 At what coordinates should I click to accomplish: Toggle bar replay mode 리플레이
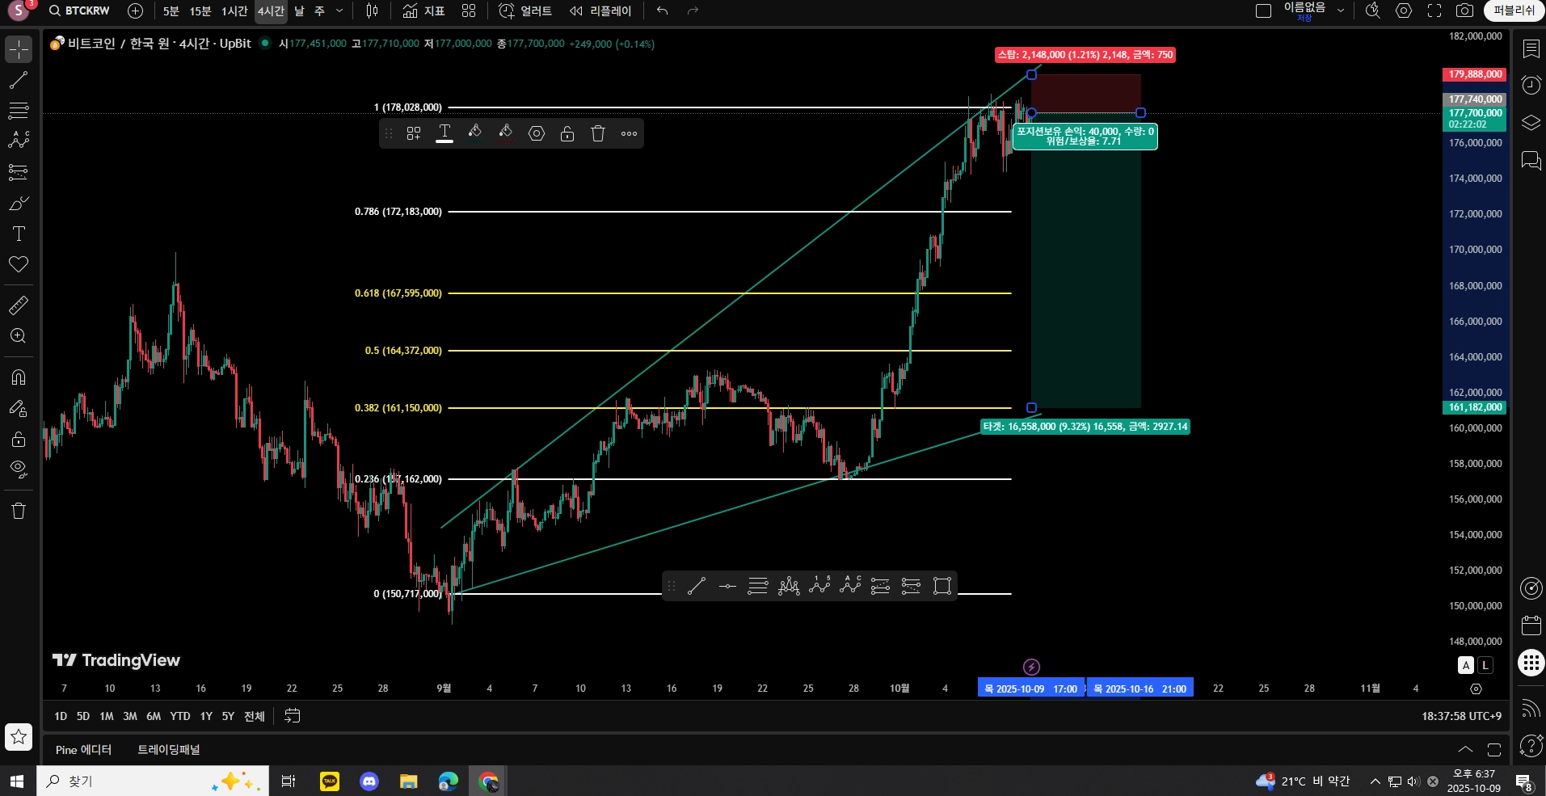click(600, 11)
